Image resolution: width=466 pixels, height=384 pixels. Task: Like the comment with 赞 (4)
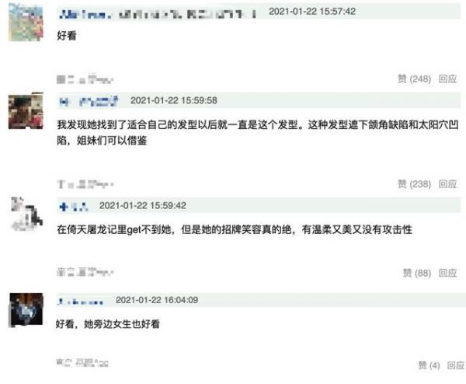[429, 365]
